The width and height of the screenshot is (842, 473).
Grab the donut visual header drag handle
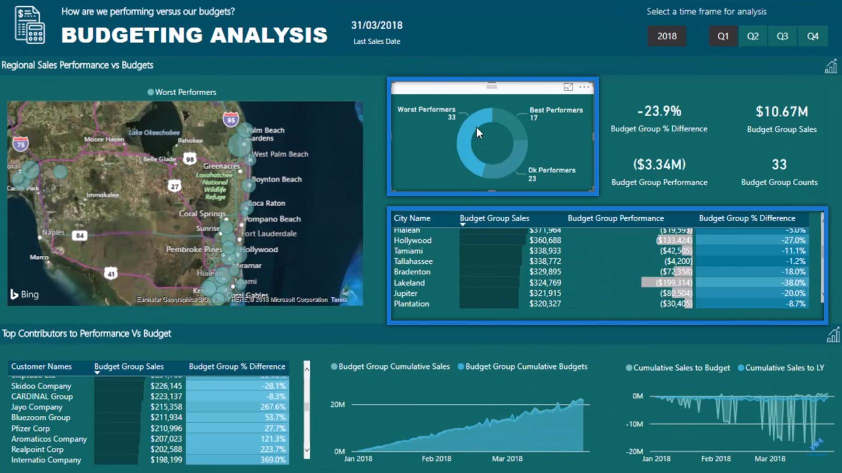tap(492, 86)
